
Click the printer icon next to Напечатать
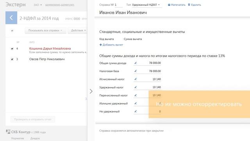tap(169, 5)
